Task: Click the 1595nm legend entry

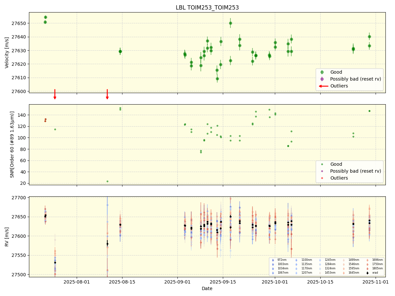Action: point(351,268)
